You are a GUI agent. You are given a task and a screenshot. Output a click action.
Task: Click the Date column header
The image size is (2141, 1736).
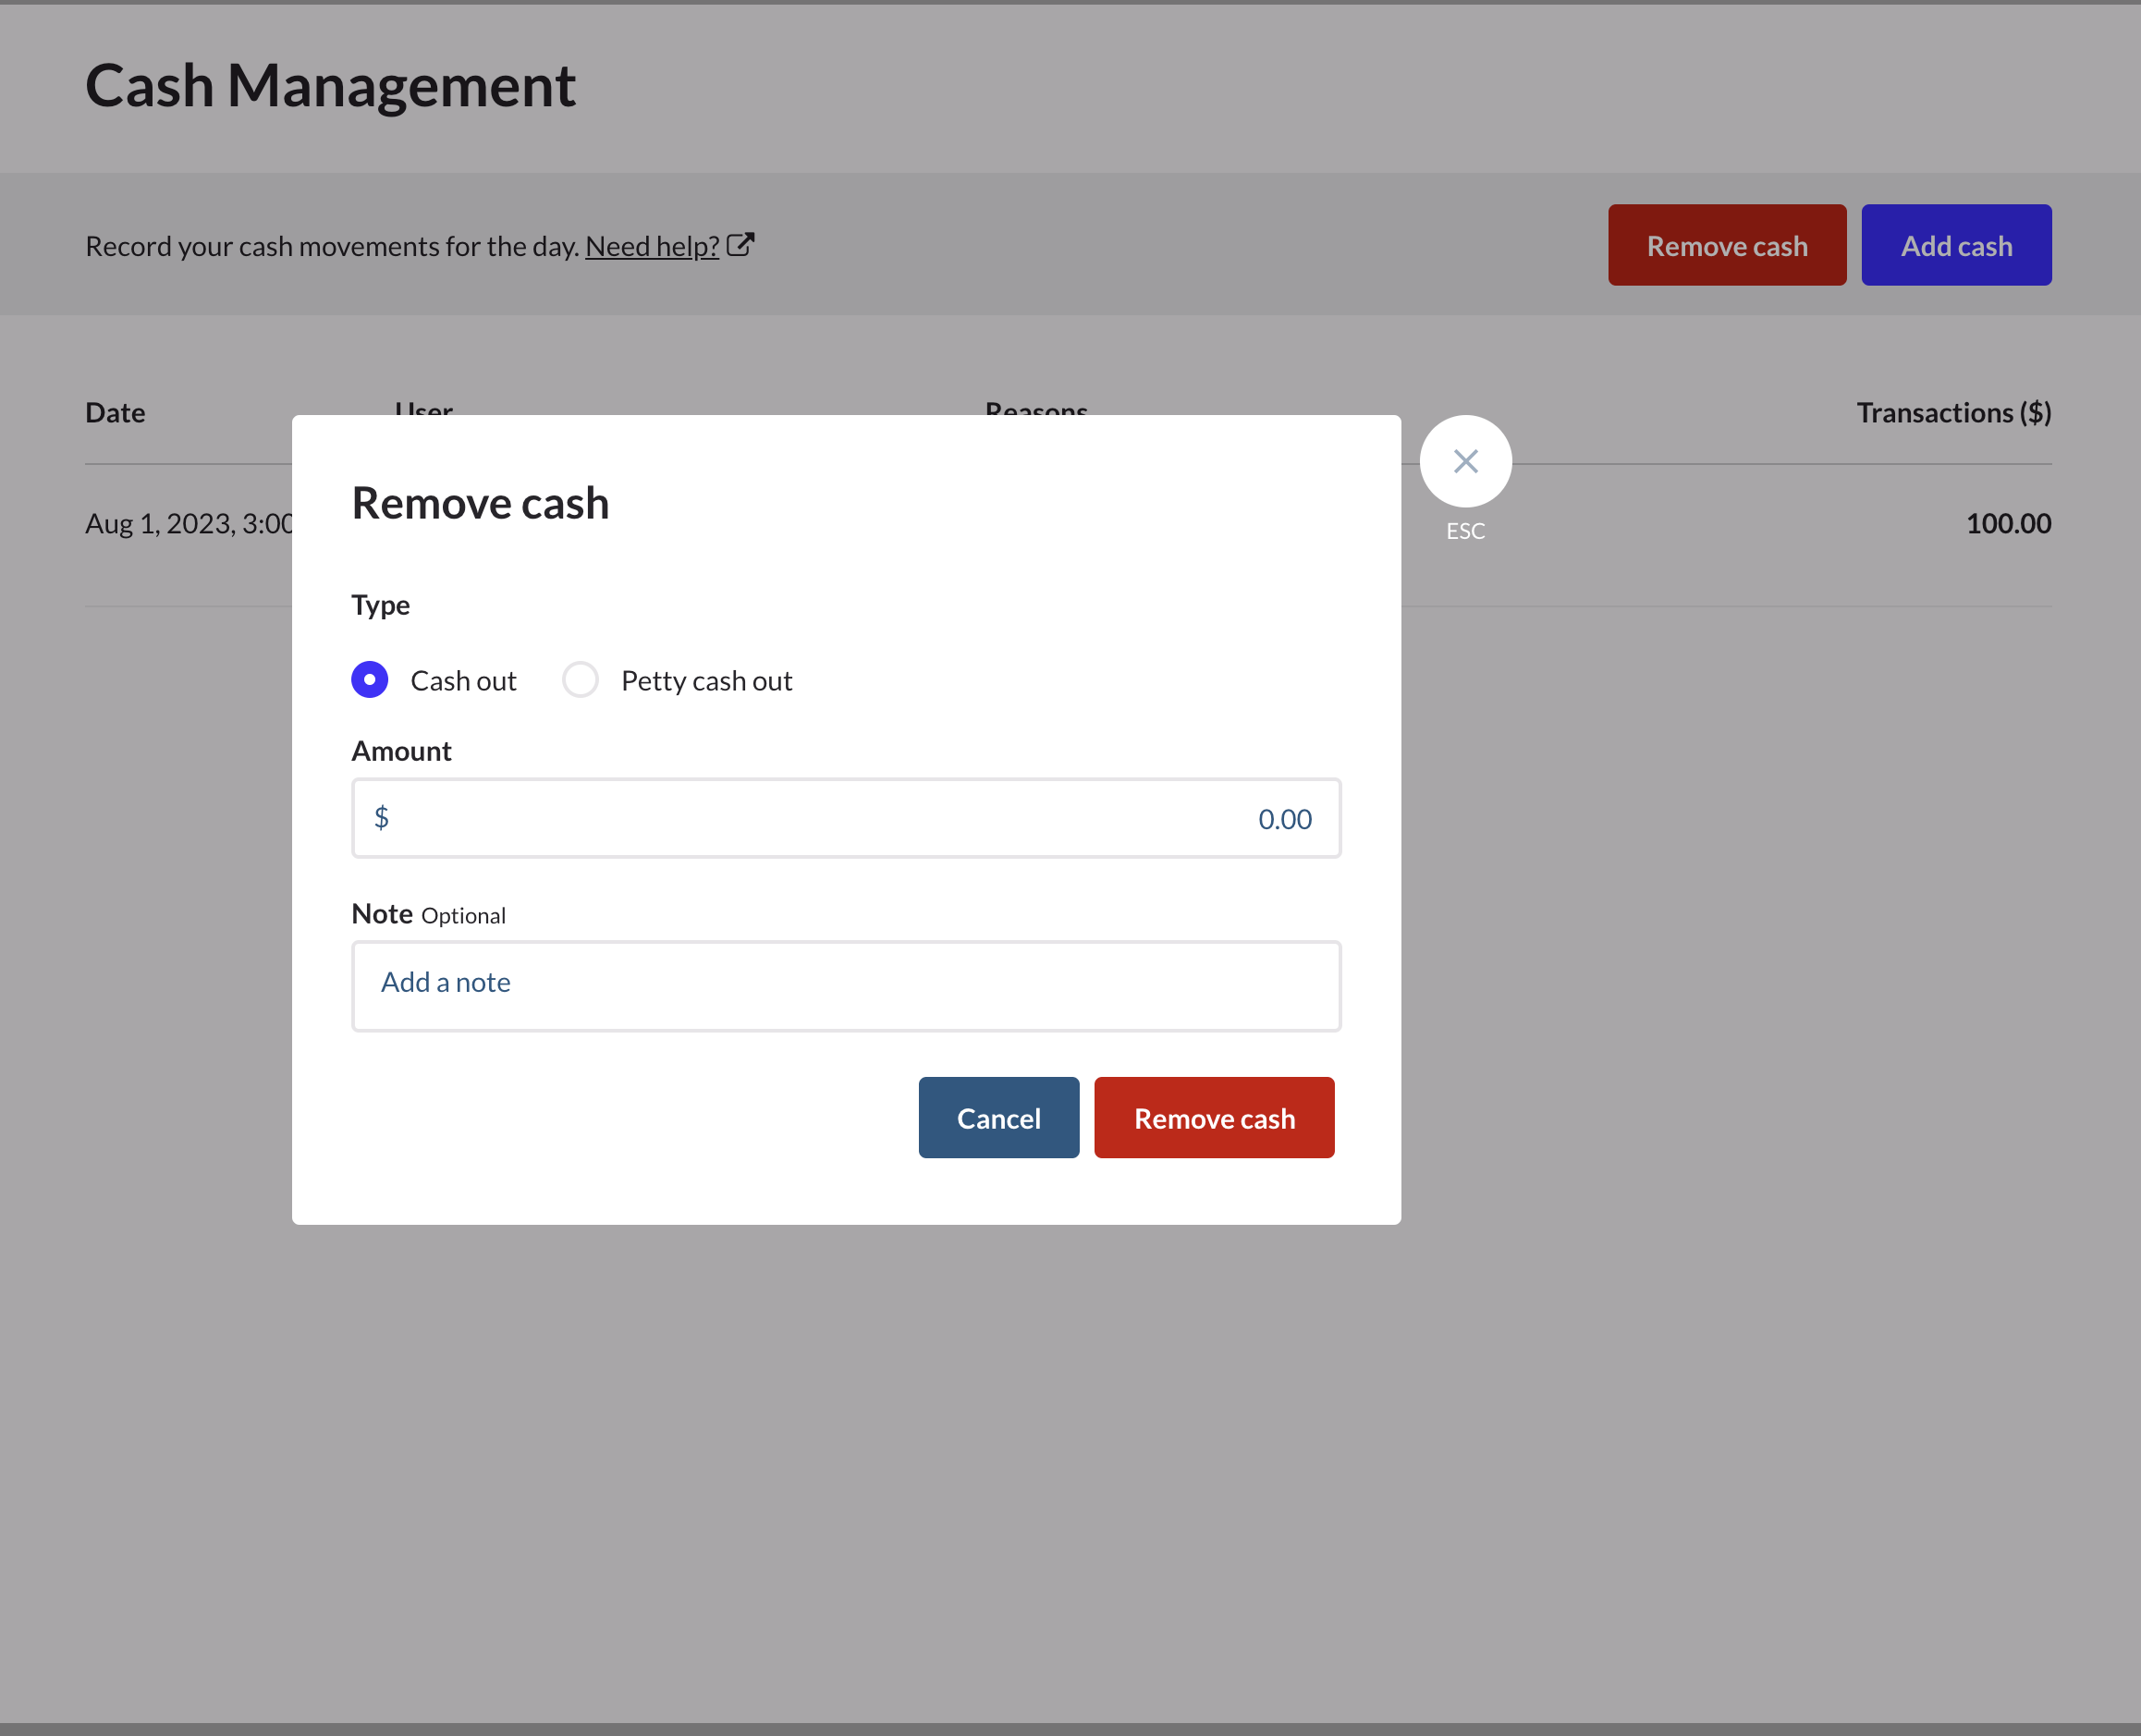[115, 413]
